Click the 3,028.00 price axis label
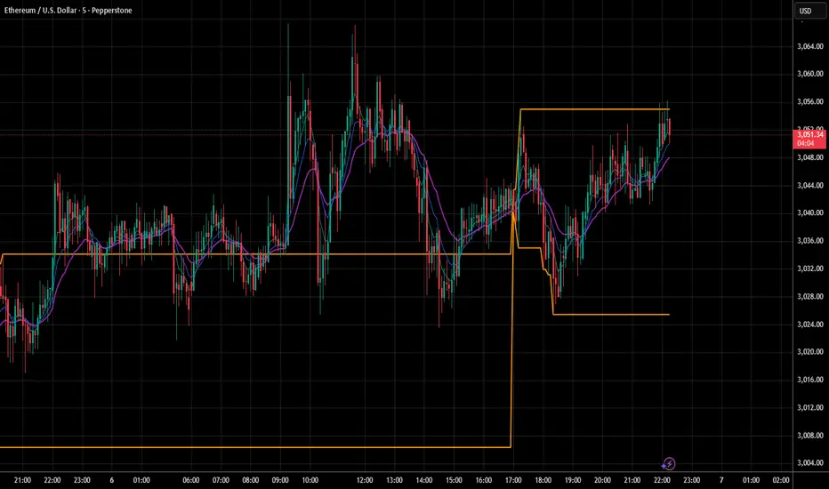This screenshot has width=829, height=489. point(810,297)
